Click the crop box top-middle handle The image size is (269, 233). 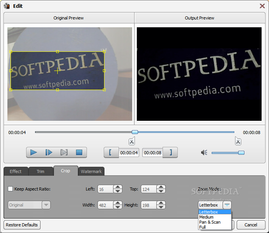point(57,51)
